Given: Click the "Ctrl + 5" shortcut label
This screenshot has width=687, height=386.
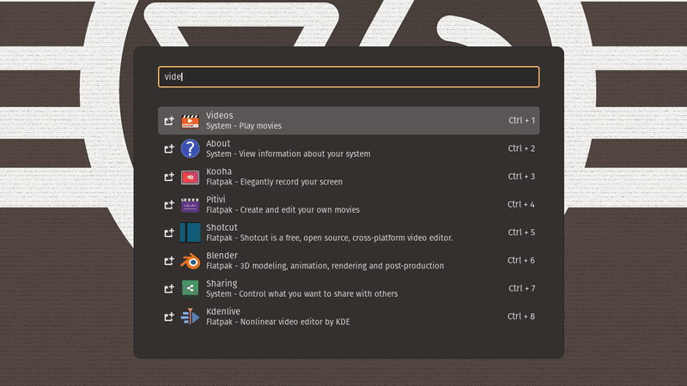Looking at the screenshot, I should [x=521, y=232].
